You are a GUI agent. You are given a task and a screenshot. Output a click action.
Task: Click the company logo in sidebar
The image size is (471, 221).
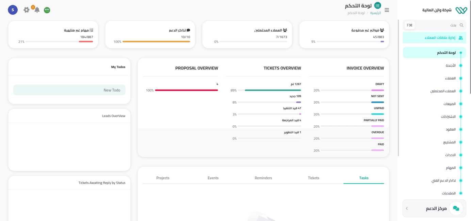461,10
